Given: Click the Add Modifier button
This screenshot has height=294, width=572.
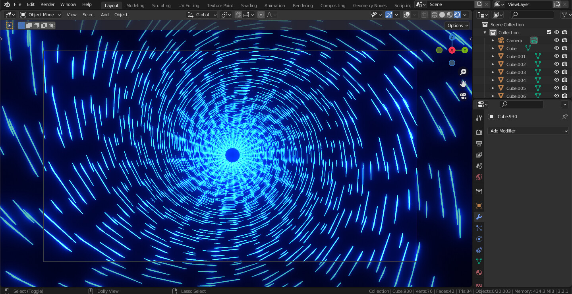Looking at the screenshot, I should (x=528, y=130).
